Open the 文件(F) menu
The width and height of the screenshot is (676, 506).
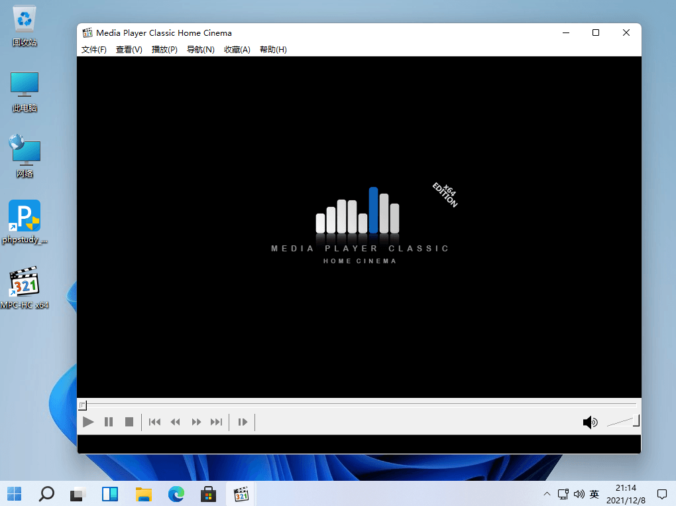pos(93,50)
